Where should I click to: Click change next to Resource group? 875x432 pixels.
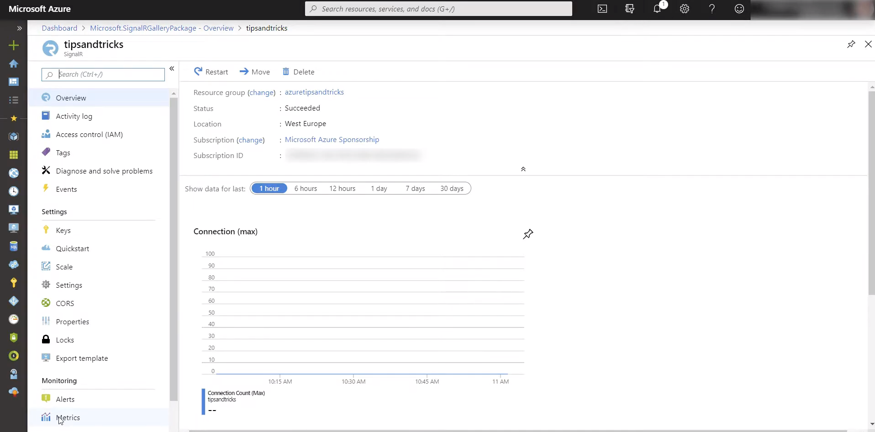pos(262,93)
